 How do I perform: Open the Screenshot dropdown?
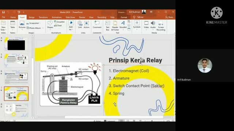(33, 23)
